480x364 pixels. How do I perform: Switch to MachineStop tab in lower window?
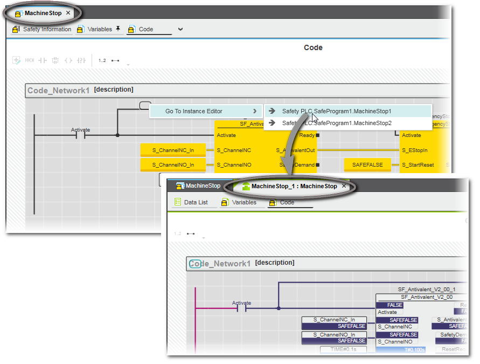(198, 186)
